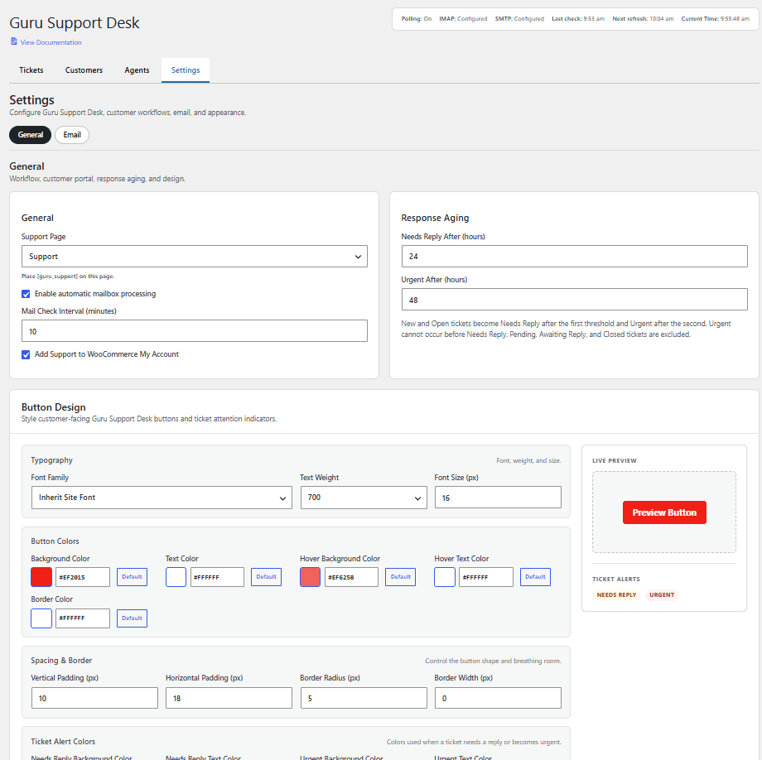Select the General settings pill
Image resolution: width=762 pixels, height=760 pixels.
tap(30, 135)
